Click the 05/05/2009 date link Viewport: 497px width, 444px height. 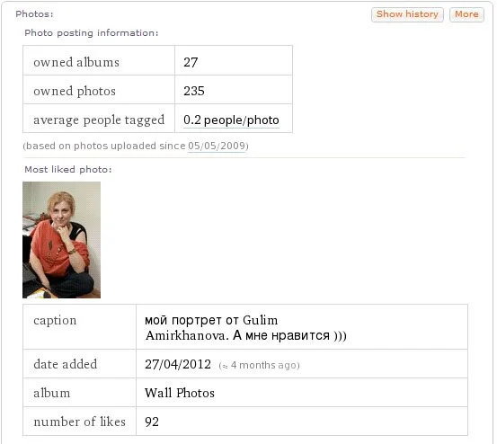click(x=217, y=146)
